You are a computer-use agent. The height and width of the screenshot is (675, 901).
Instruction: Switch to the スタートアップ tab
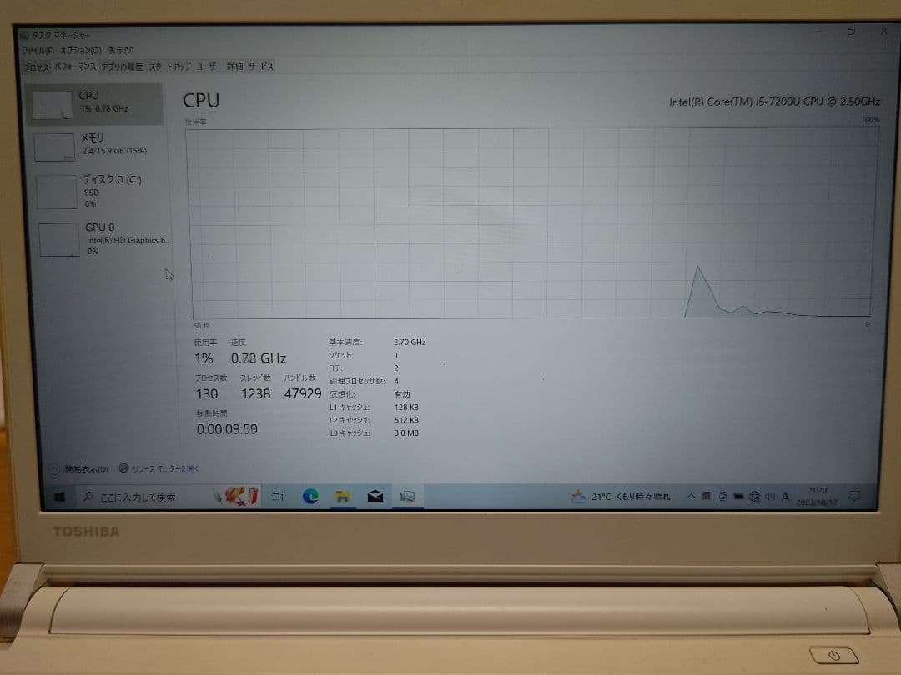coord(169,67)
